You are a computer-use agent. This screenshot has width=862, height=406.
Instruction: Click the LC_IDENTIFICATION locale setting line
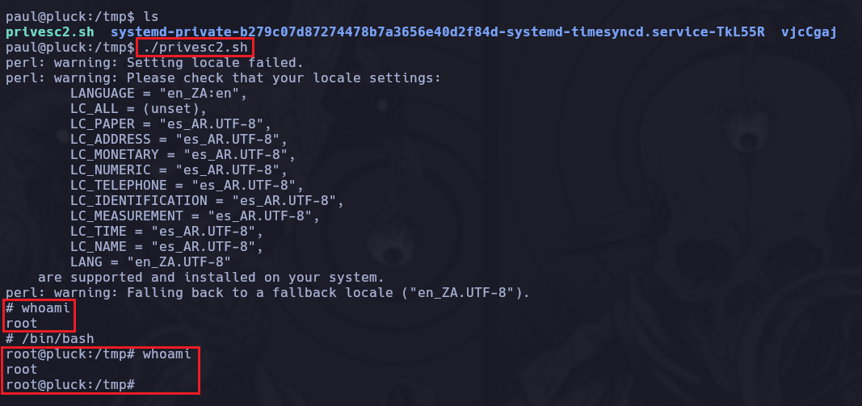(207, 200)
